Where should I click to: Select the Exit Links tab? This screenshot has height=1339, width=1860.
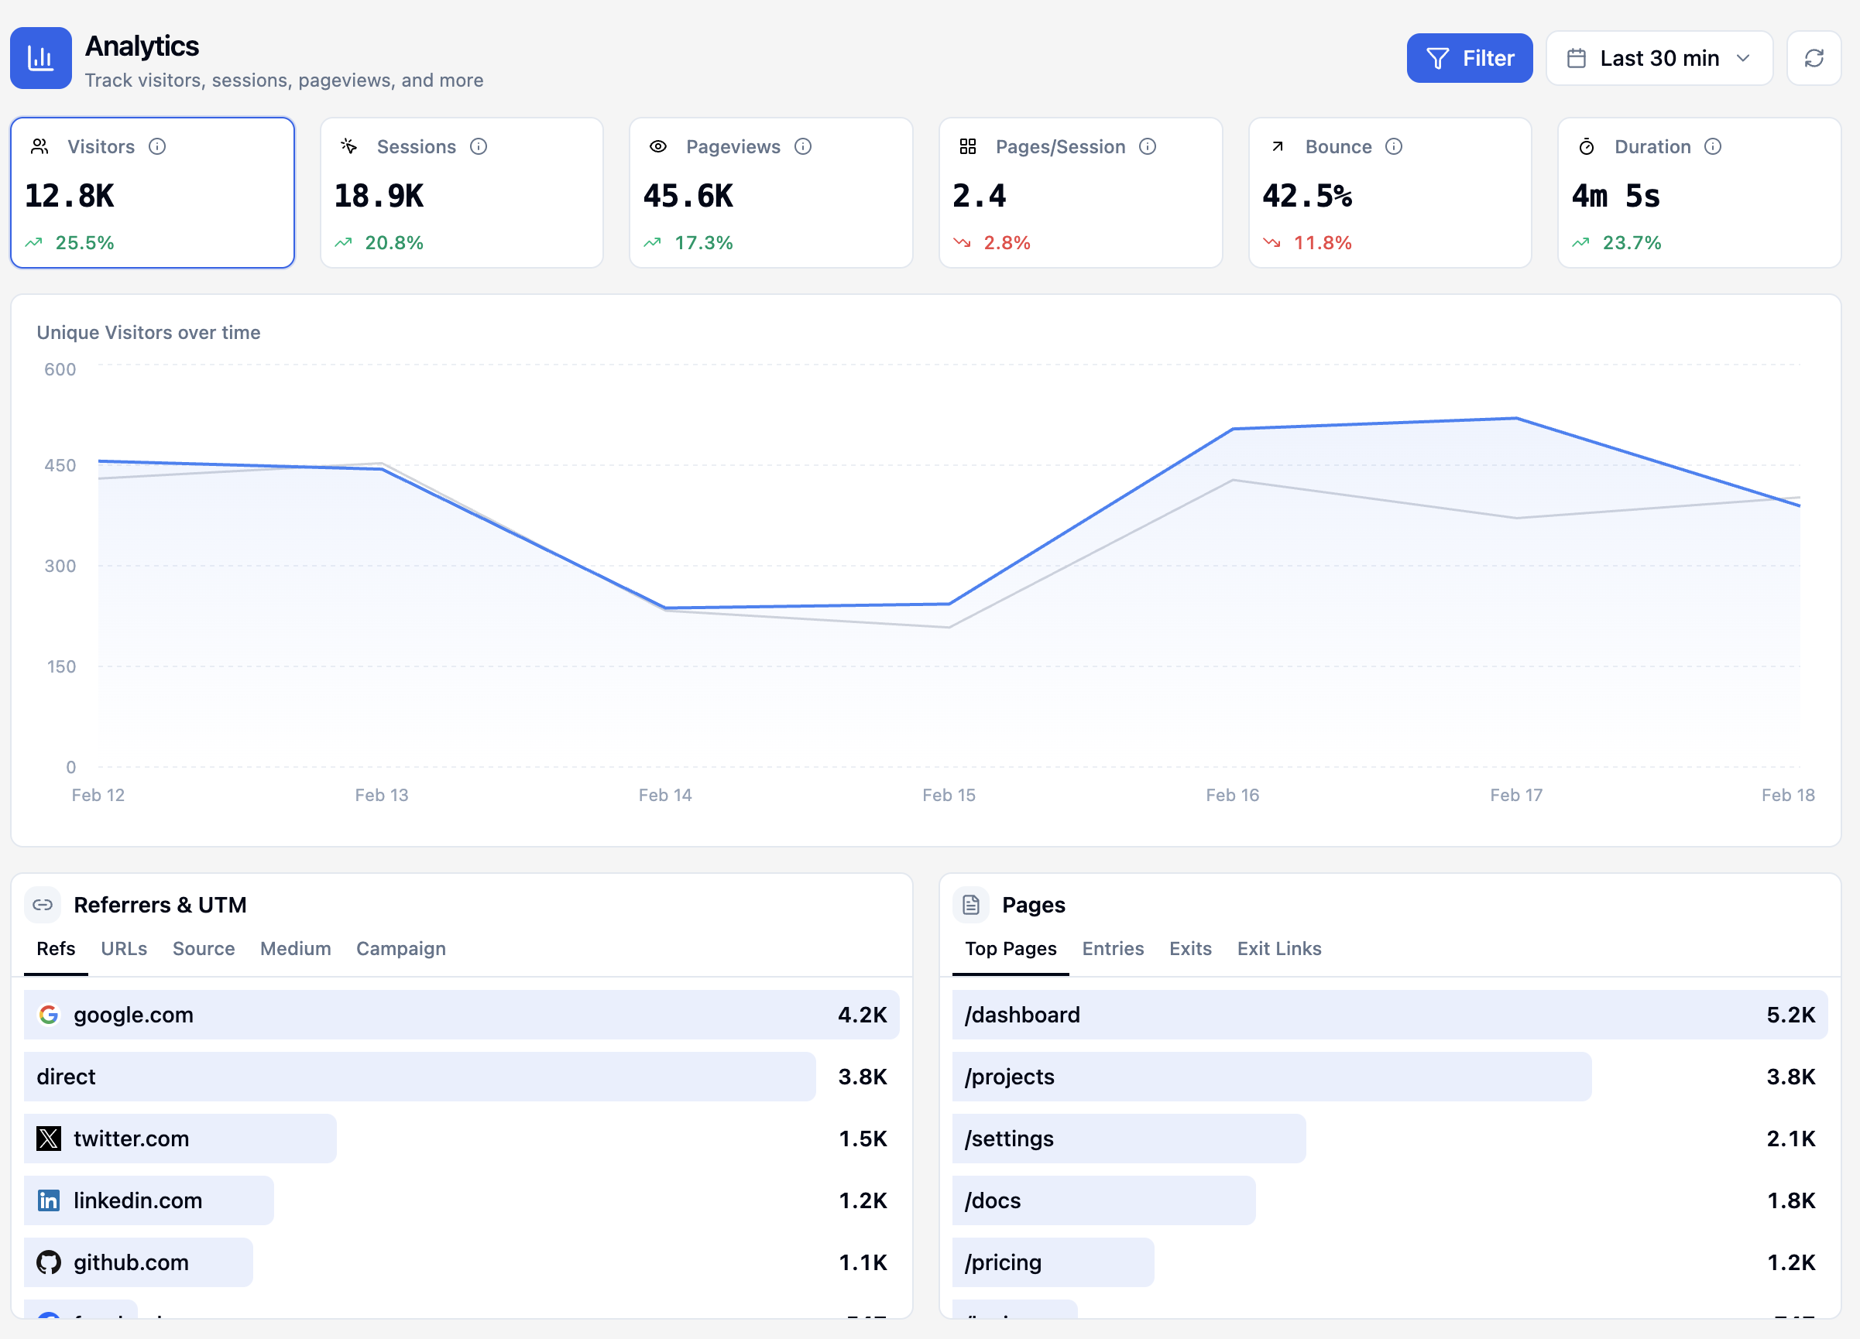(x=1279, y=949)
